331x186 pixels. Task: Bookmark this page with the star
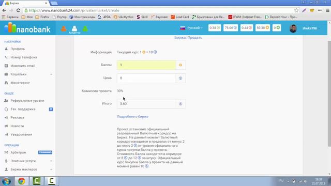point(296,10)
